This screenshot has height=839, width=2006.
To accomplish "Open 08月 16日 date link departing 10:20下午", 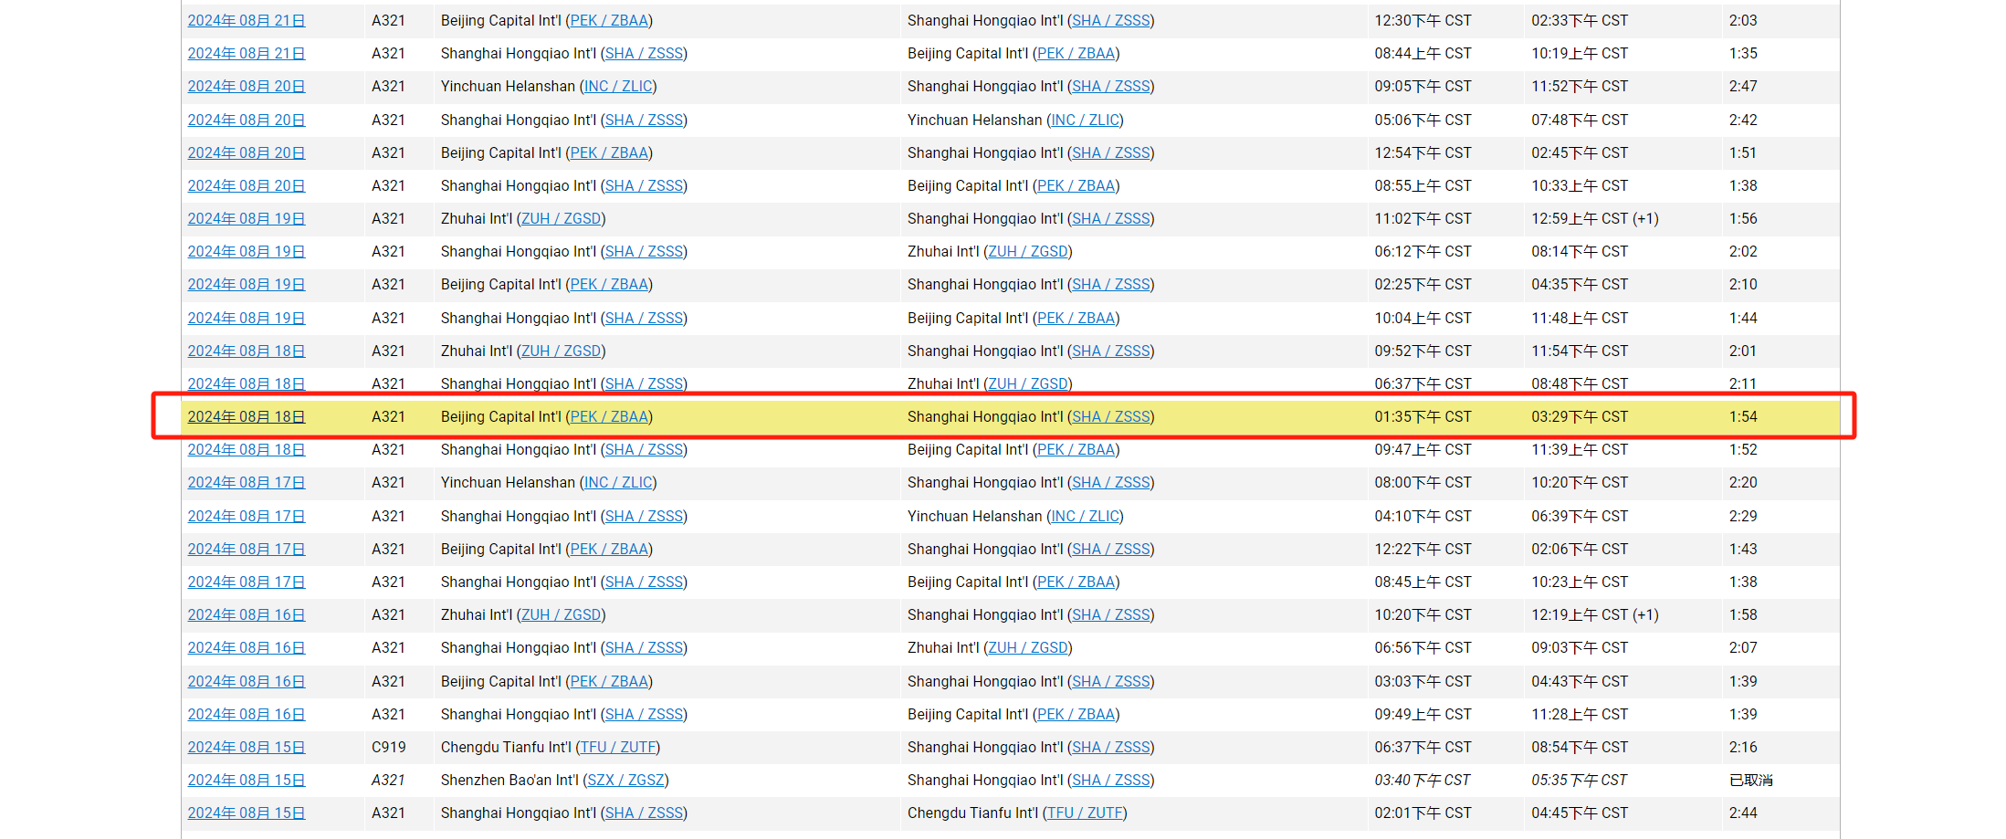I will [246, 615].
